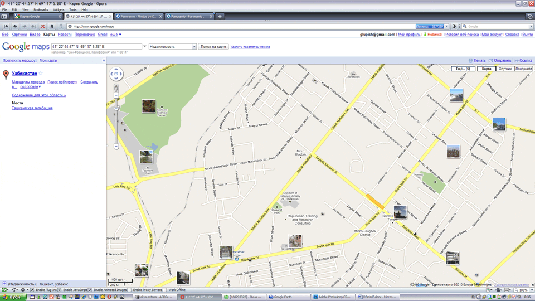Go to the Home page icon
The width and height of the screenshot is (535, 301).
[x=52, y=26]
